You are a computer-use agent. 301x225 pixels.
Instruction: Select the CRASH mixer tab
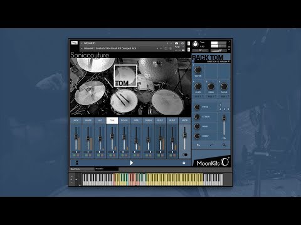(x=149, y=121)
